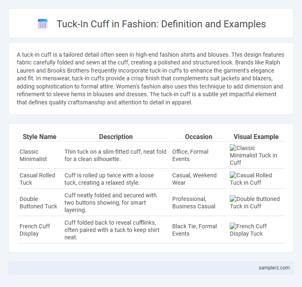
Task: Open the samplerz.com footer link
Action: coord(274,268)
